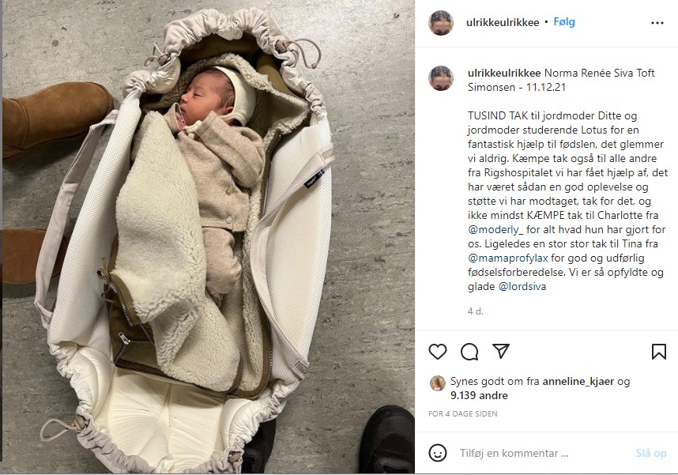
Task: Open the three-dot more options menu
Action: pos(657,23)
